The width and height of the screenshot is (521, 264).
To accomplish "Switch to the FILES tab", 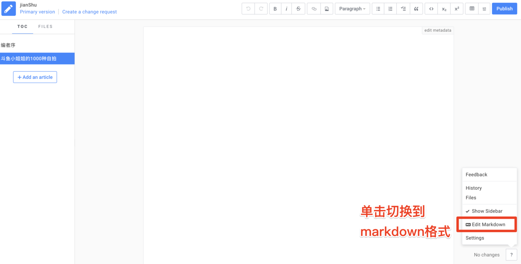I will coord(45,26).
